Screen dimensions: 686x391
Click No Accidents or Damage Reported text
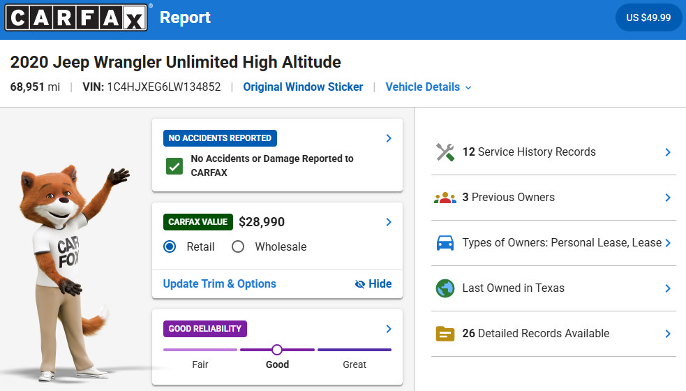271,165
